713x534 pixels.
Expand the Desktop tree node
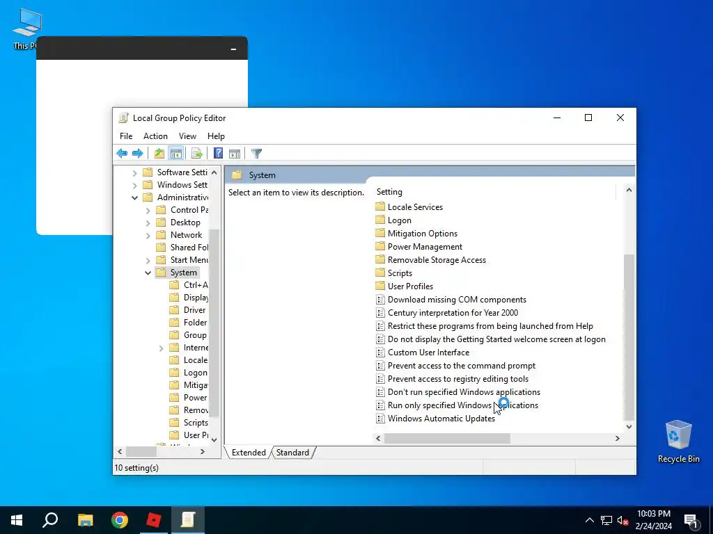point(148,223)
